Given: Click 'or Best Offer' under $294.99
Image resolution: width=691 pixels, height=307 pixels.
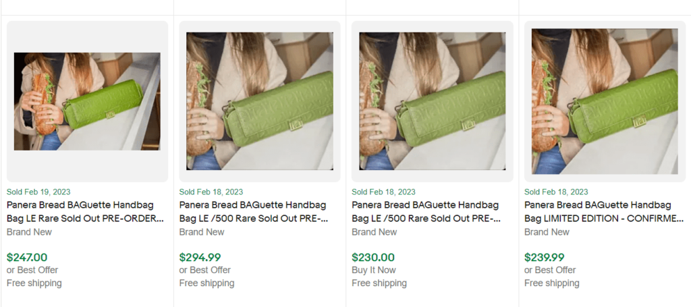Looking at the screenshot, I should [205, 270].
